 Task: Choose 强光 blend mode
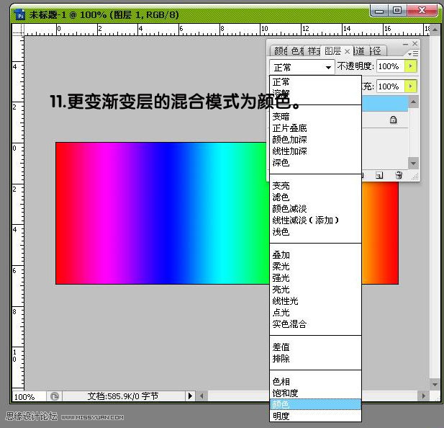[x=315, y=278]
